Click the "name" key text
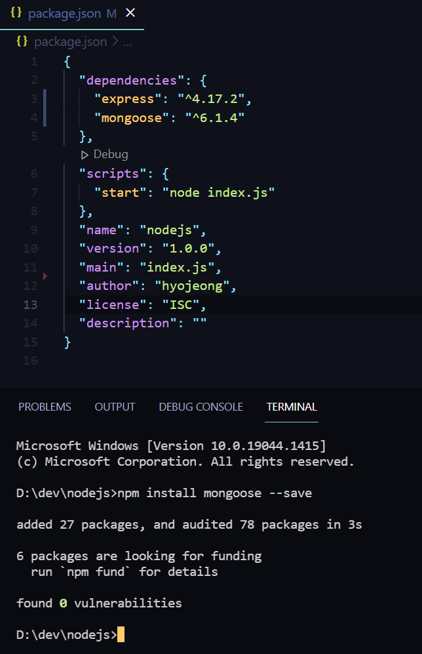 tap(101, 230)
